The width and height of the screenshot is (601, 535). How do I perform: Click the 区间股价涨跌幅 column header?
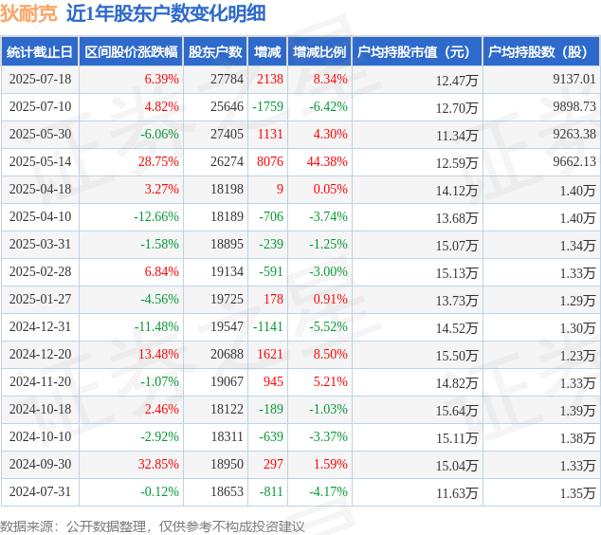tap(131, 52)
